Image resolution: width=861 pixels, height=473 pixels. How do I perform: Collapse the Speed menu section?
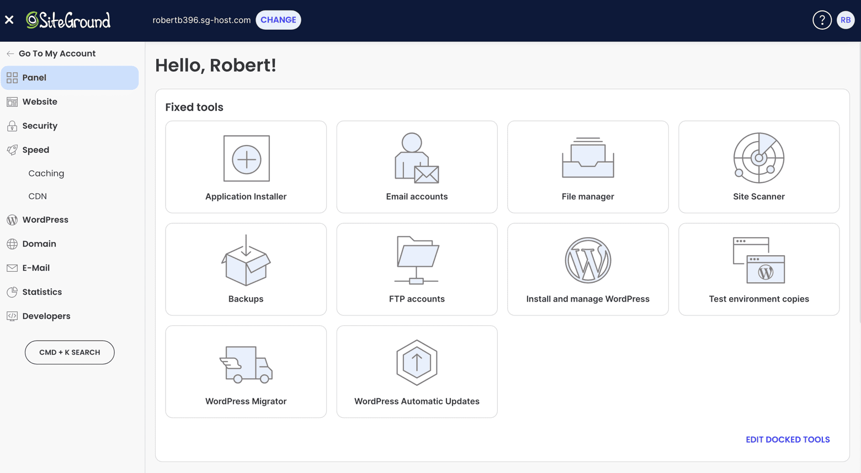point(70,150)
